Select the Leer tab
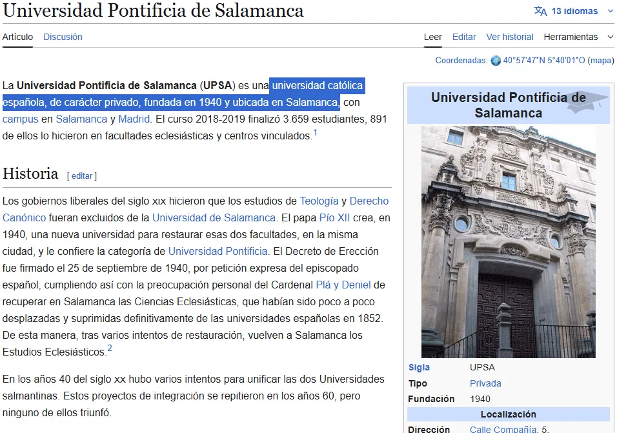617x433 pixels. coord(433,37)
